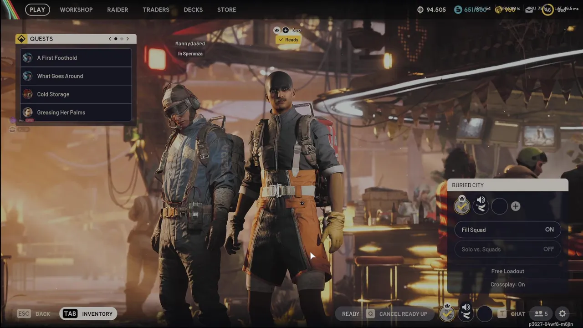The image size is (583, 328).
Task: Go to the TRADERS tab
Action: pos(156,10)
